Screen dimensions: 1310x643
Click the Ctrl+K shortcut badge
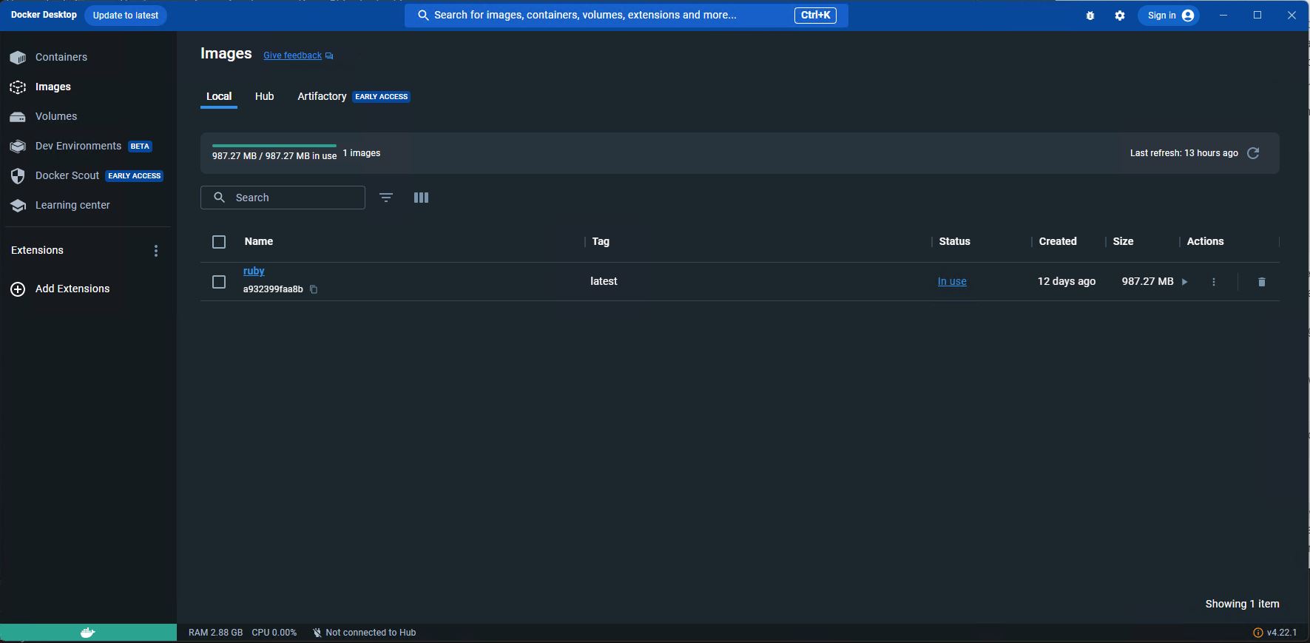coord(815,15)
